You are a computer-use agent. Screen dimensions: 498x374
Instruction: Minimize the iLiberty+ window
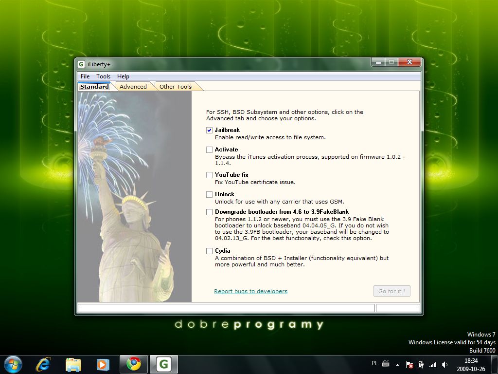(x=378, y=62)
